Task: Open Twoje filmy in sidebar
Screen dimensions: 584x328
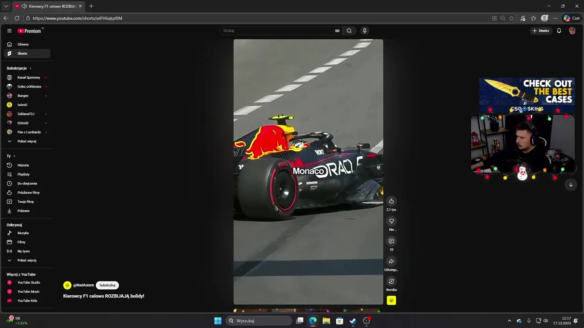Action: (27, 202)
